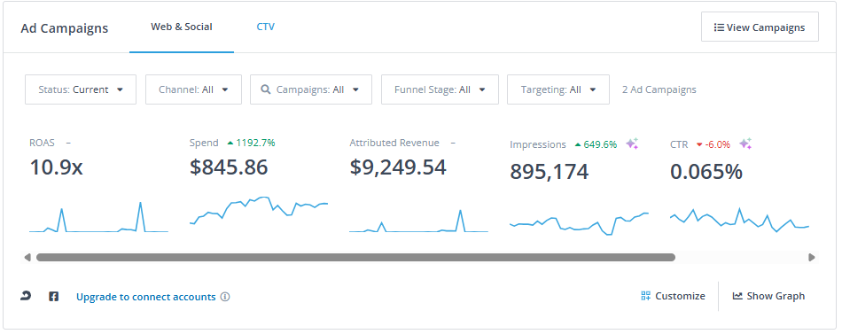Select the ROAS sparkline chart
This screenshot has height=334, width=842.
pos(98,217)
